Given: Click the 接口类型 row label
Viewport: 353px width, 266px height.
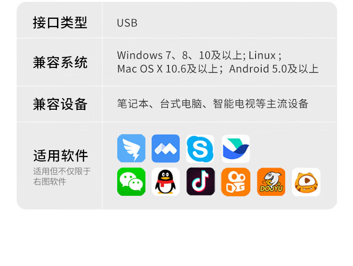Looking at the screenshot, I should pyautogui.click(x=60, y=23).
